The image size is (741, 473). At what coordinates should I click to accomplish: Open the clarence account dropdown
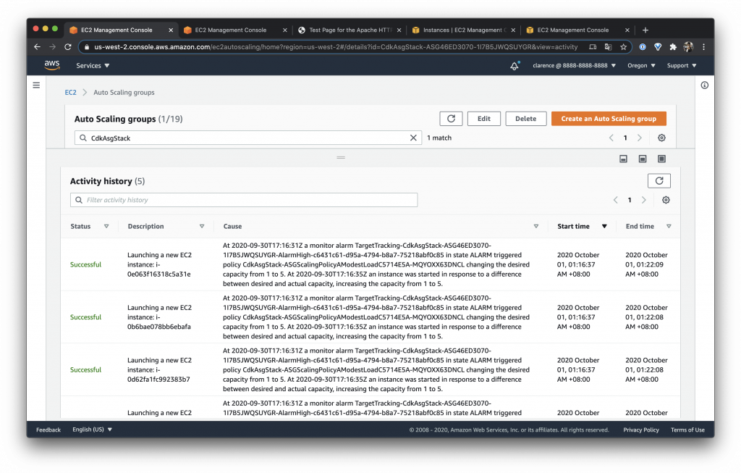[x=574, y=66]
